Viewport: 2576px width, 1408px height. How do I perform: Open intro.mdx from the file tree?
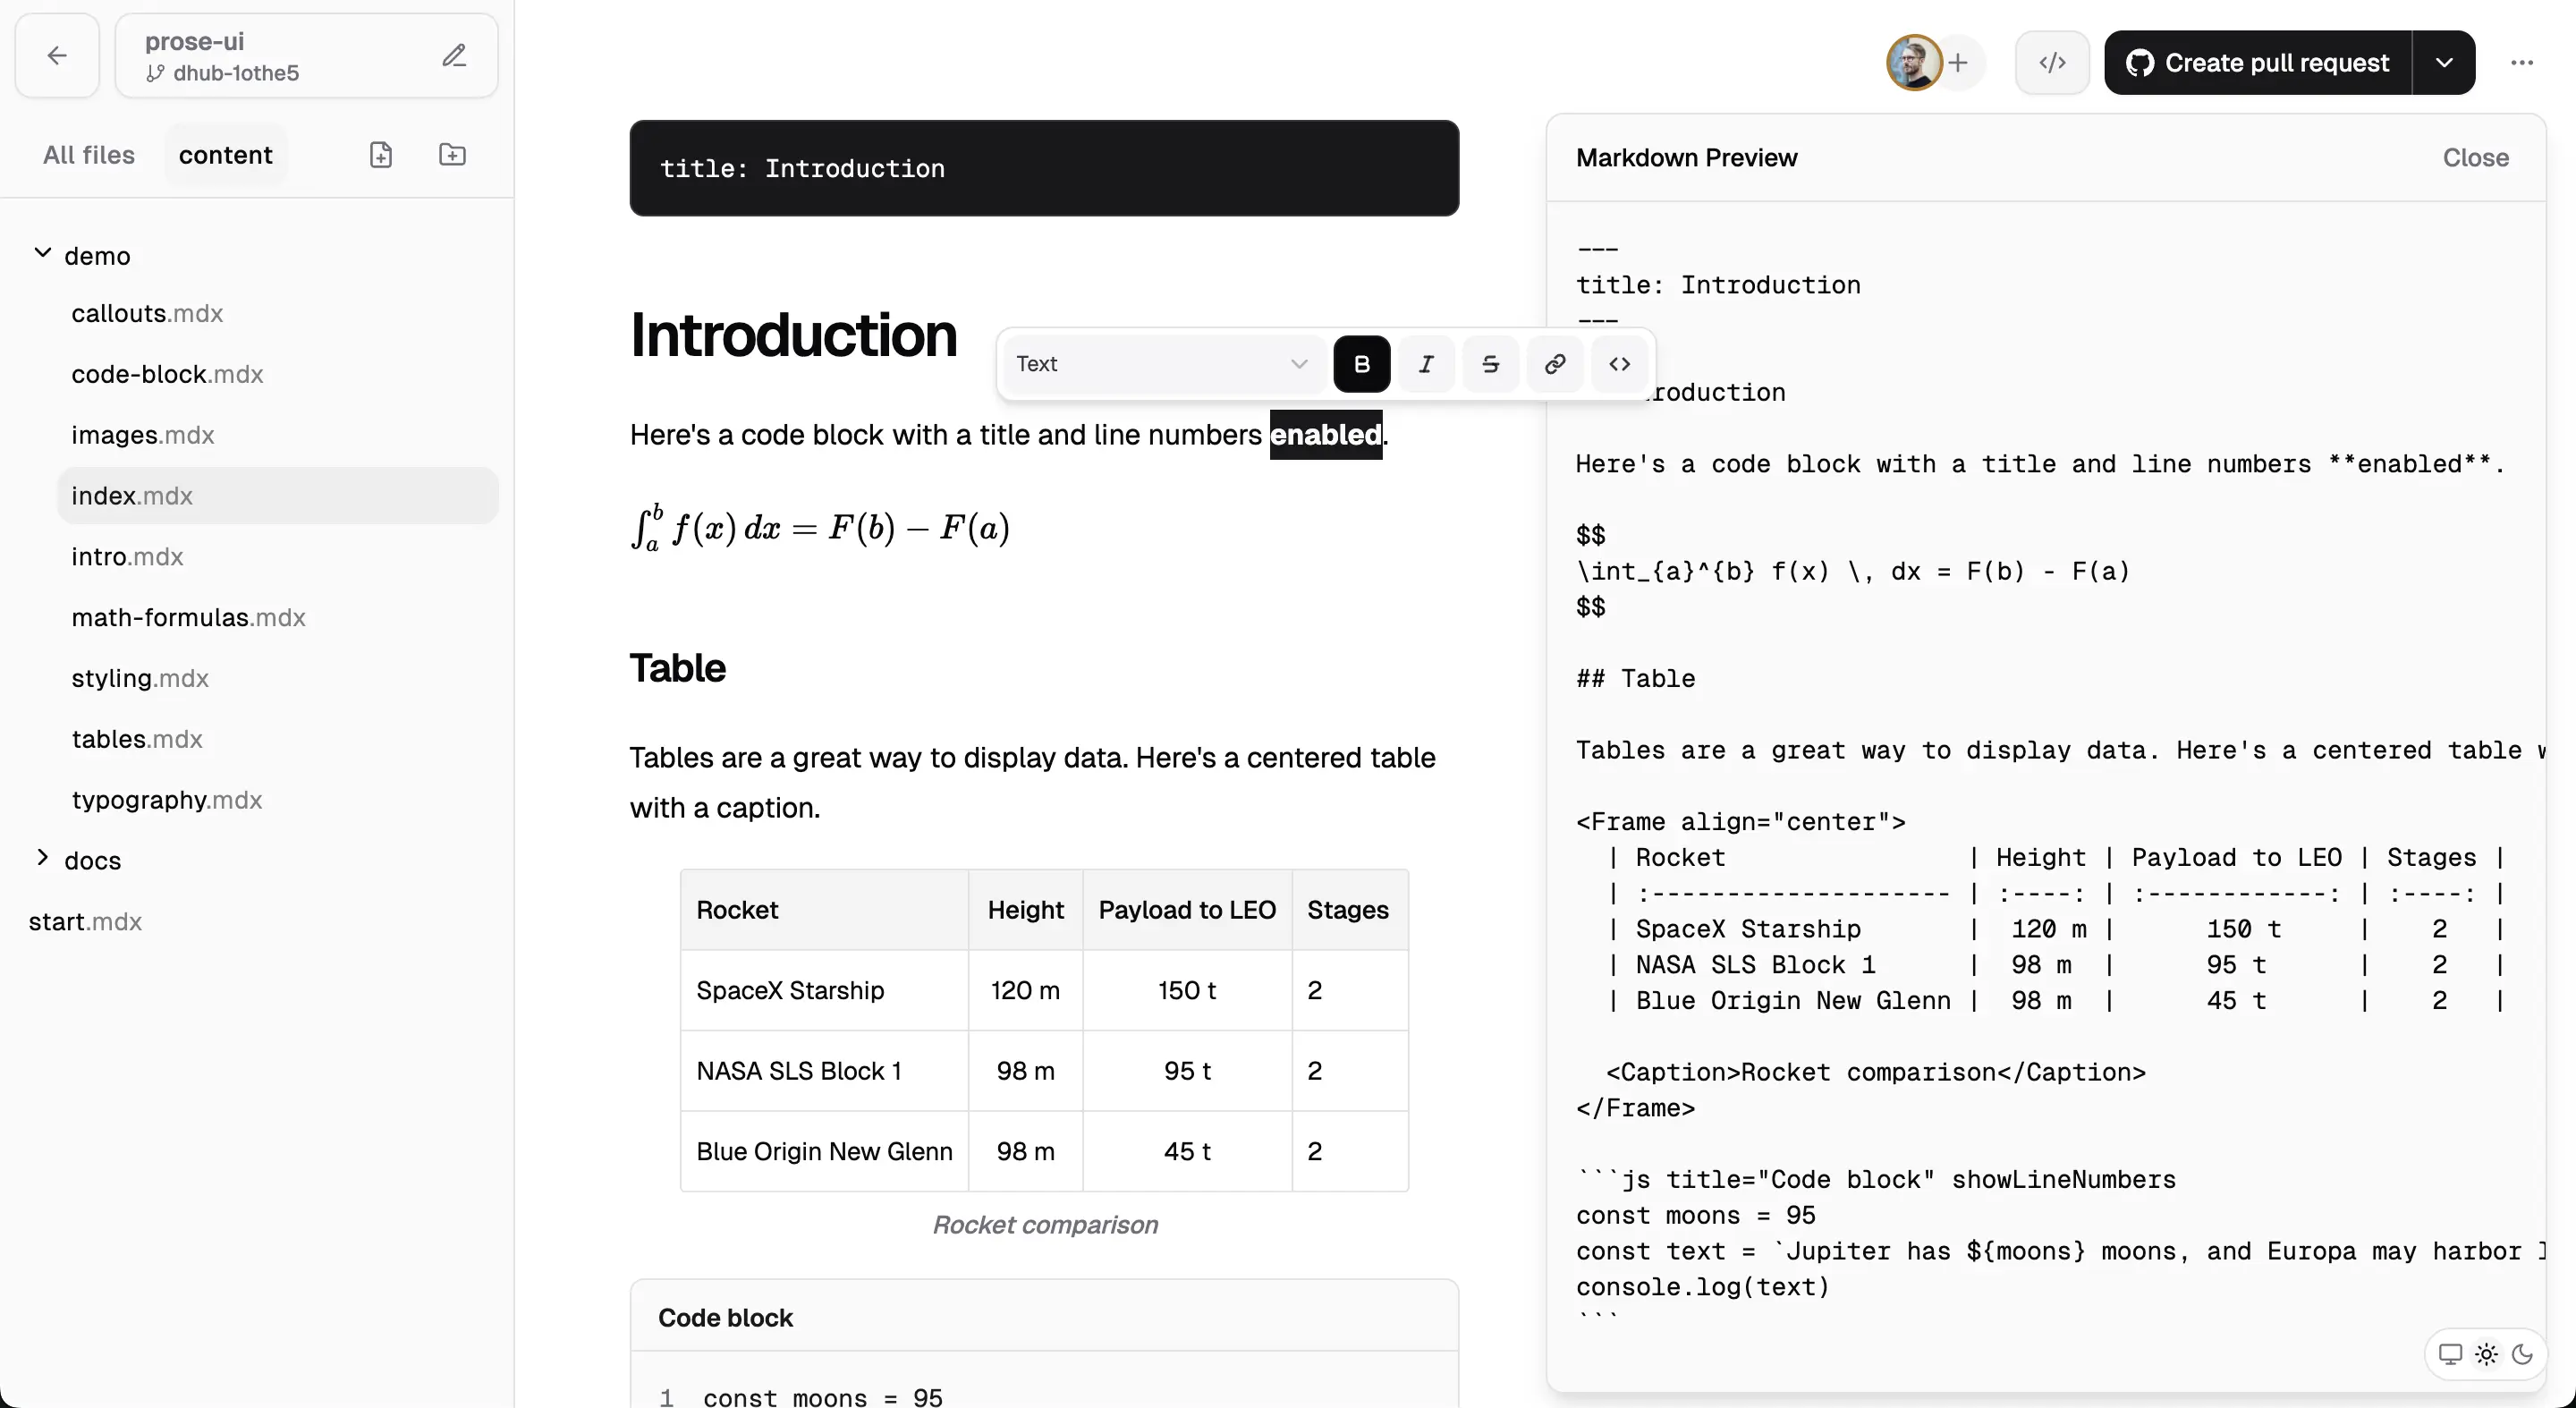tap(127, 557)
